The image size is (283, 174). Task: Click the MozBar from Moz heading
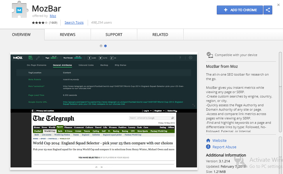pyautogui.click(x=222, y=66)
